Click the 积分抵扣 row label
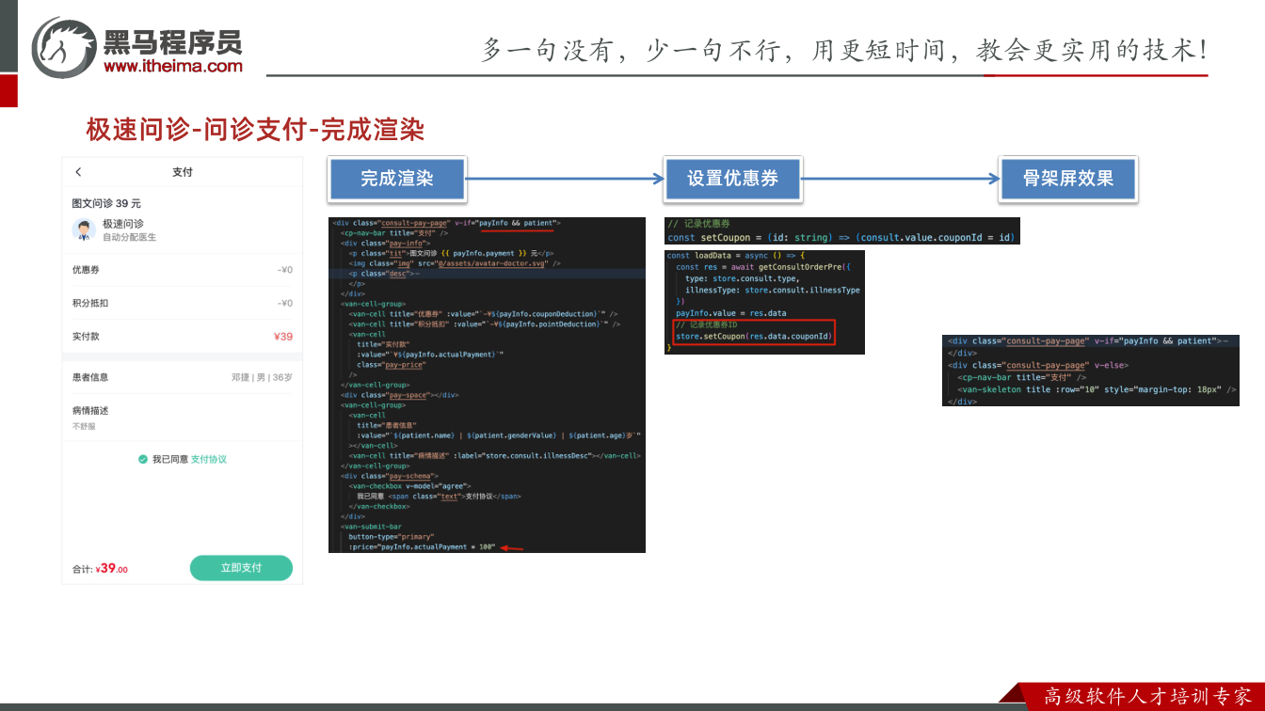The height and width of the screenshot is (711, 1265). [x=90, y=303]
